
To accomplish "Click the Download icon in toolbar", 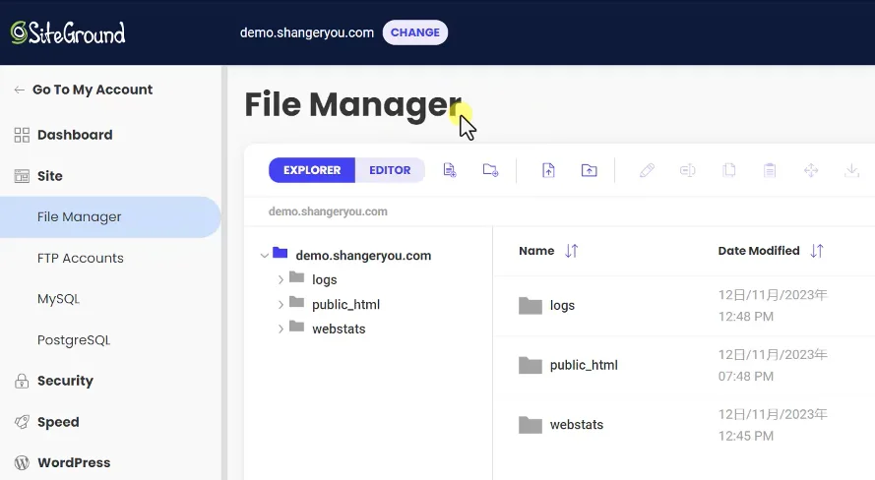I will (851, 170).
